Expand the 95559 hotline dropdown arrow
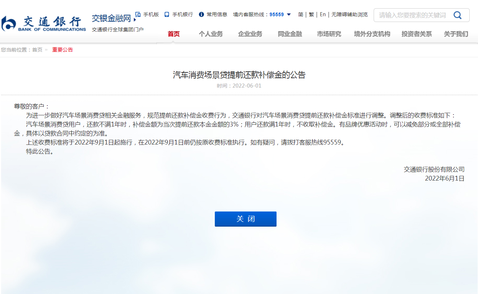 click(289, 14)
